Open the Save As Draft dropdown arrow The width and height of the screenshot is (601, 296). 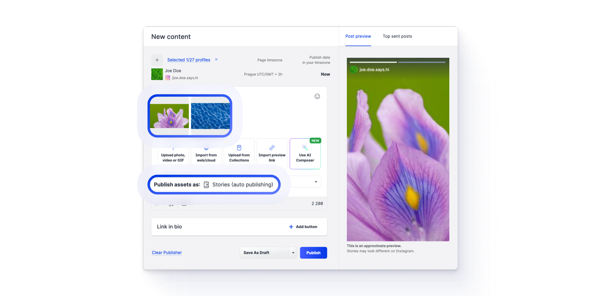point(293,253)
